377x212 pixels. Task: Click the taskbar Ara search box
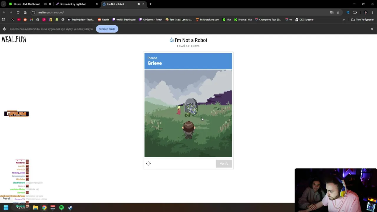point(21,208)
